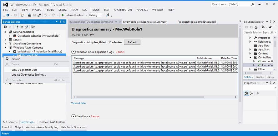Click the Open File toolbar icon

point(30,15)
